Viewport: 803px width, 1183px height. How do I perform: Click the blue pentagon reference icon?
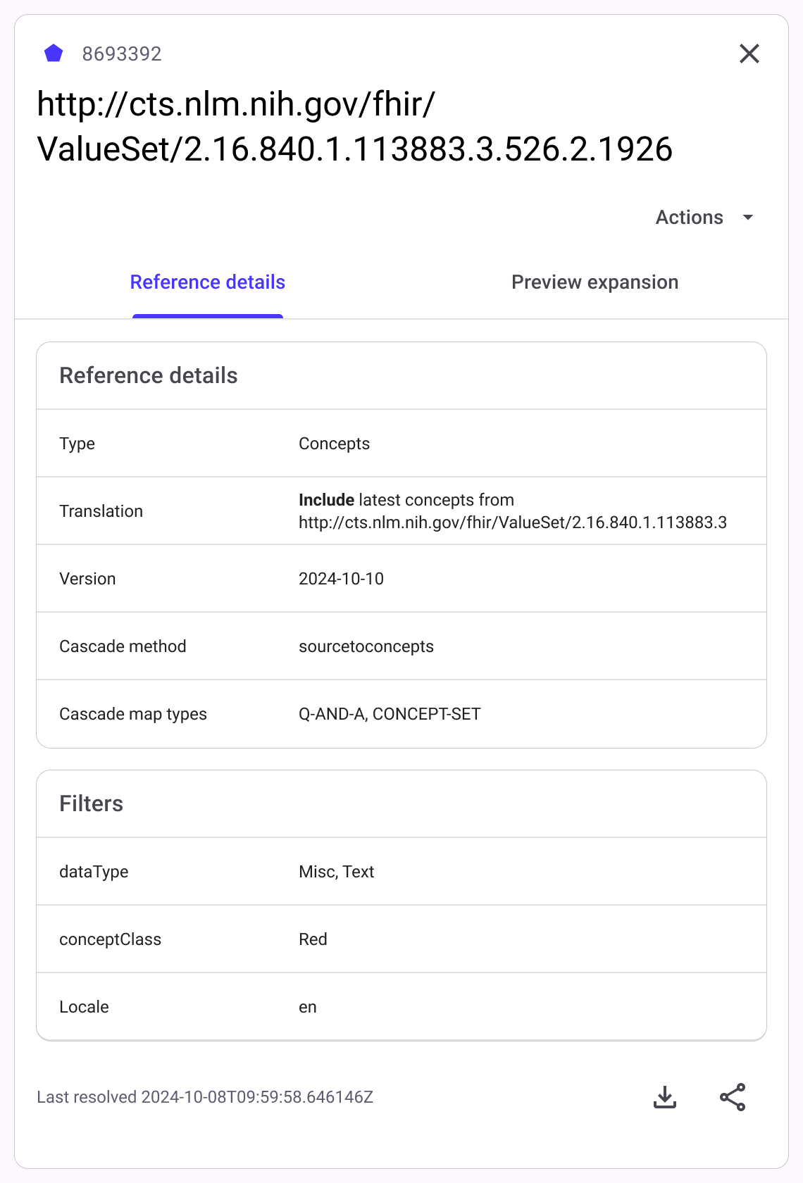tap(54, 54)
